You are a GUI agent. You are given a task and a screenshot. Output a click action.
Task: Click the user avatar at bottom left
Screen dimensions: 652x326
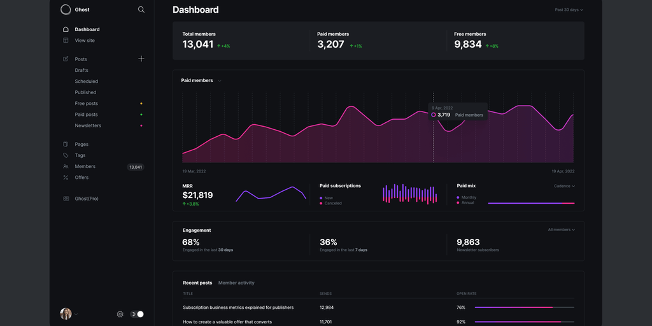click(x=66, y=314)
